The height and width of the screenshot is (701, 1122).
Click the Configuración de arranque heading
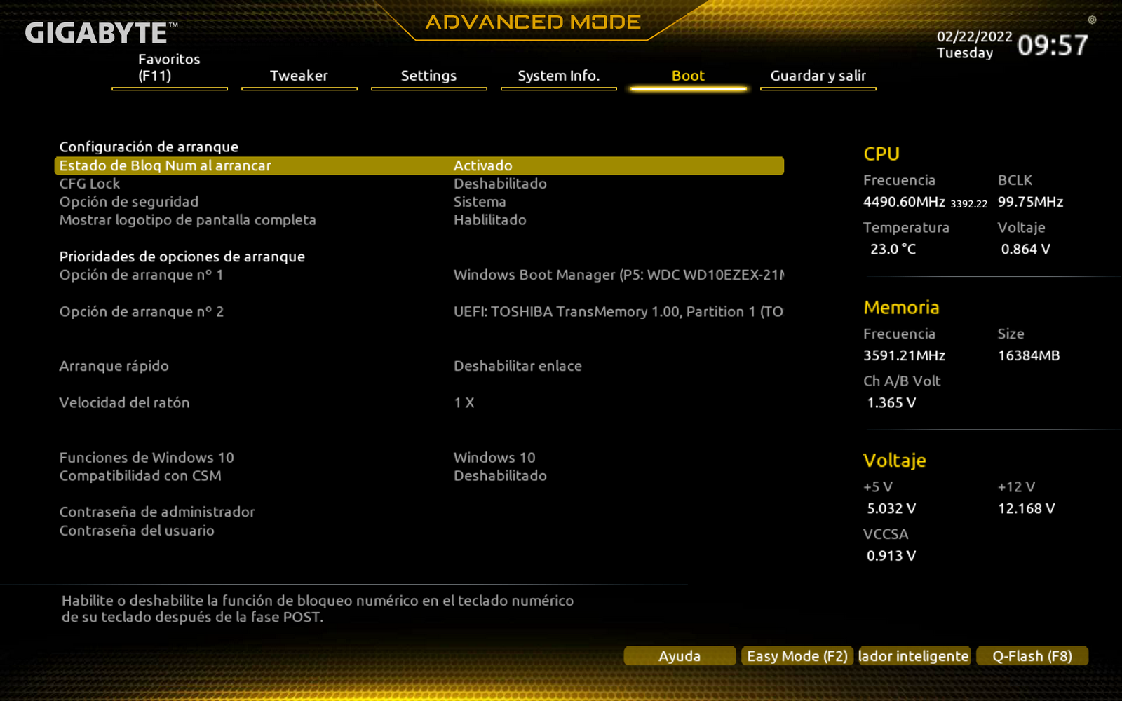coord(149,147)
